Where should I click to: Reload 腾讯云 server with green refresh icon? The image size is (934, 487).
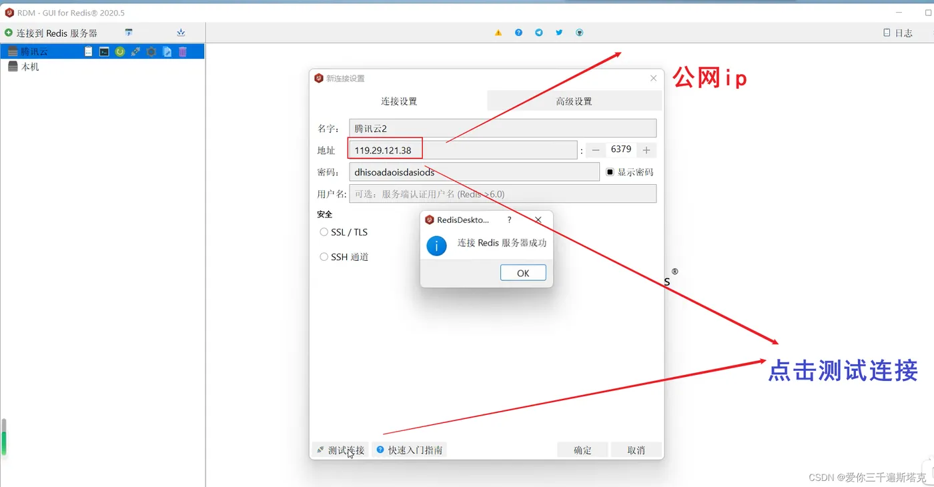pos(120,51)
